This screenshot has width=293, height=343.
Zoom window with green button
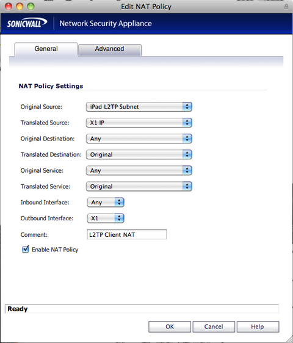click(x=31, y=6)
